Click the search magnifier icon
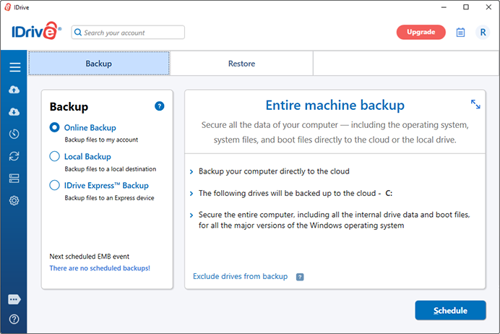This screenshot has height=334, width=500. click(78, 33)
